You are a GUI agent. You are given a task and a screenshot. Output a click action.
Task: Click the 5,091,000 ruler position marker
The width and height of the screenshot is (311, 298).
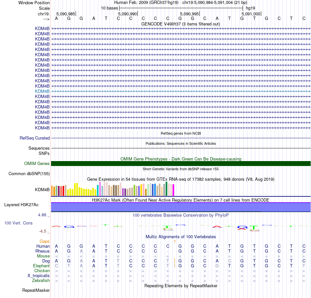point(251,14)
